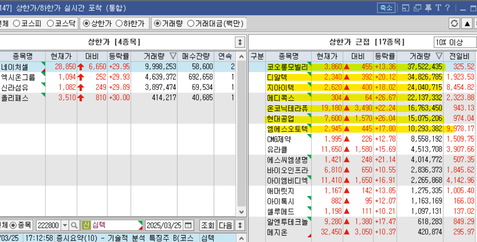
Task: Select the 하한가 radio button
Action: [119, 23]
